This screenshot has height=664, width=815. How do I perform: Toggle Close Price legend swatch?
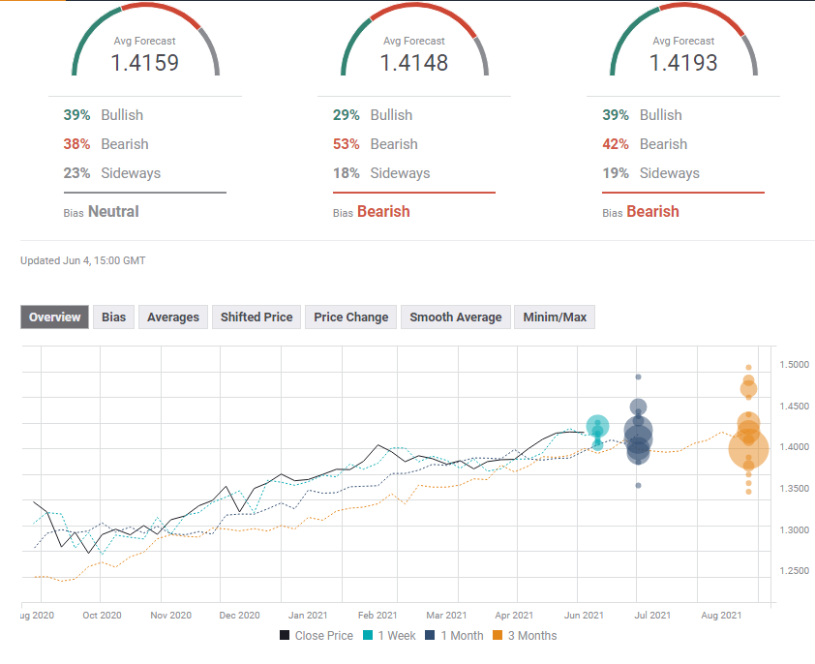click(x=285, y=635)
